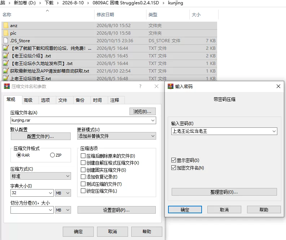Click 帮助 in 输入密码 dialog
This screenshot has width=286, height=240.
click(264, 210)
